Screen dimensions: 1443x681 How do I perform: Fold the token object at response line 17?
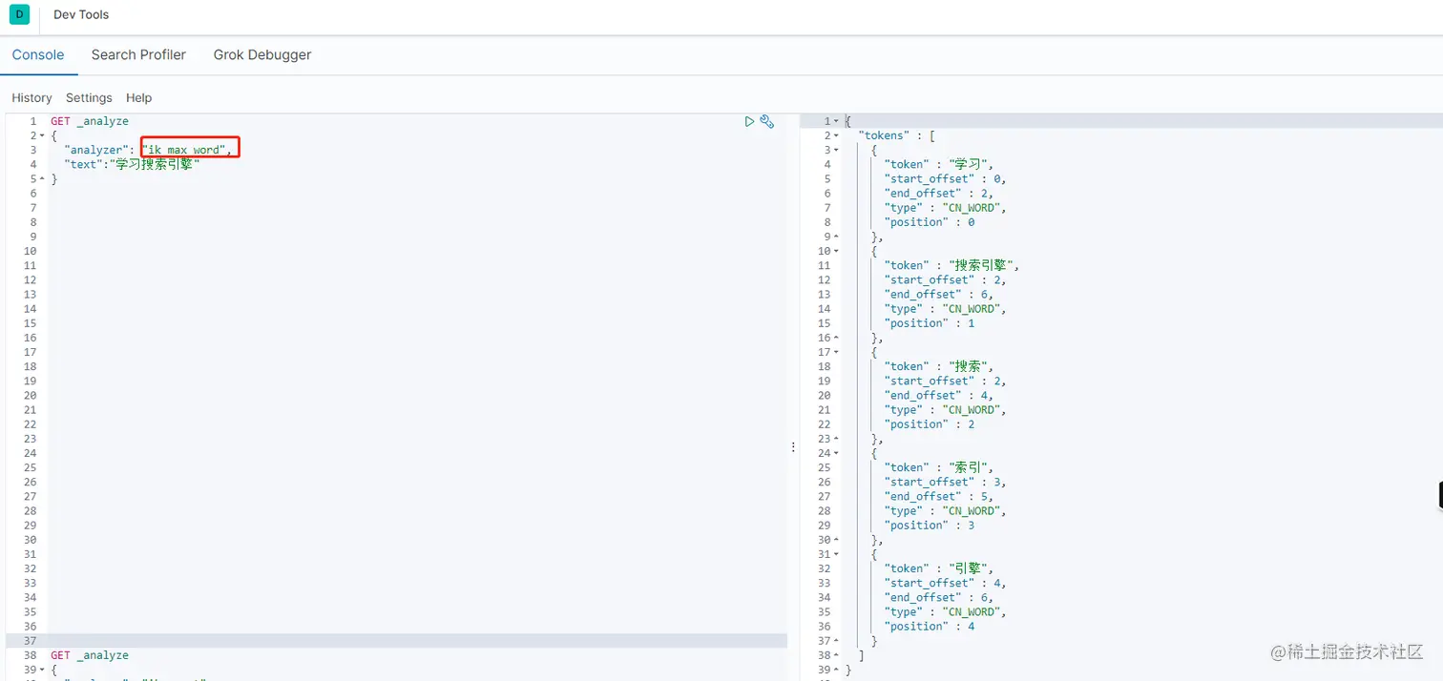point(836,352)
